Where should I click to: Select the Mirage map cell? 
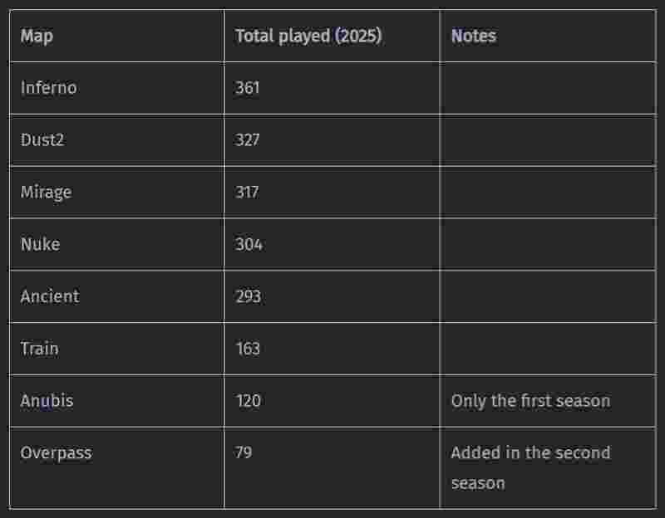pyautogui.click(x=46, y=193)
